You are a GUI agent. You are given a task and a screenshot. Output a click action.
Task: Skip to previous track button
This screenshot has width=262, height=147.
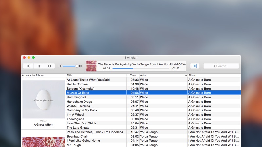point(28,66)
